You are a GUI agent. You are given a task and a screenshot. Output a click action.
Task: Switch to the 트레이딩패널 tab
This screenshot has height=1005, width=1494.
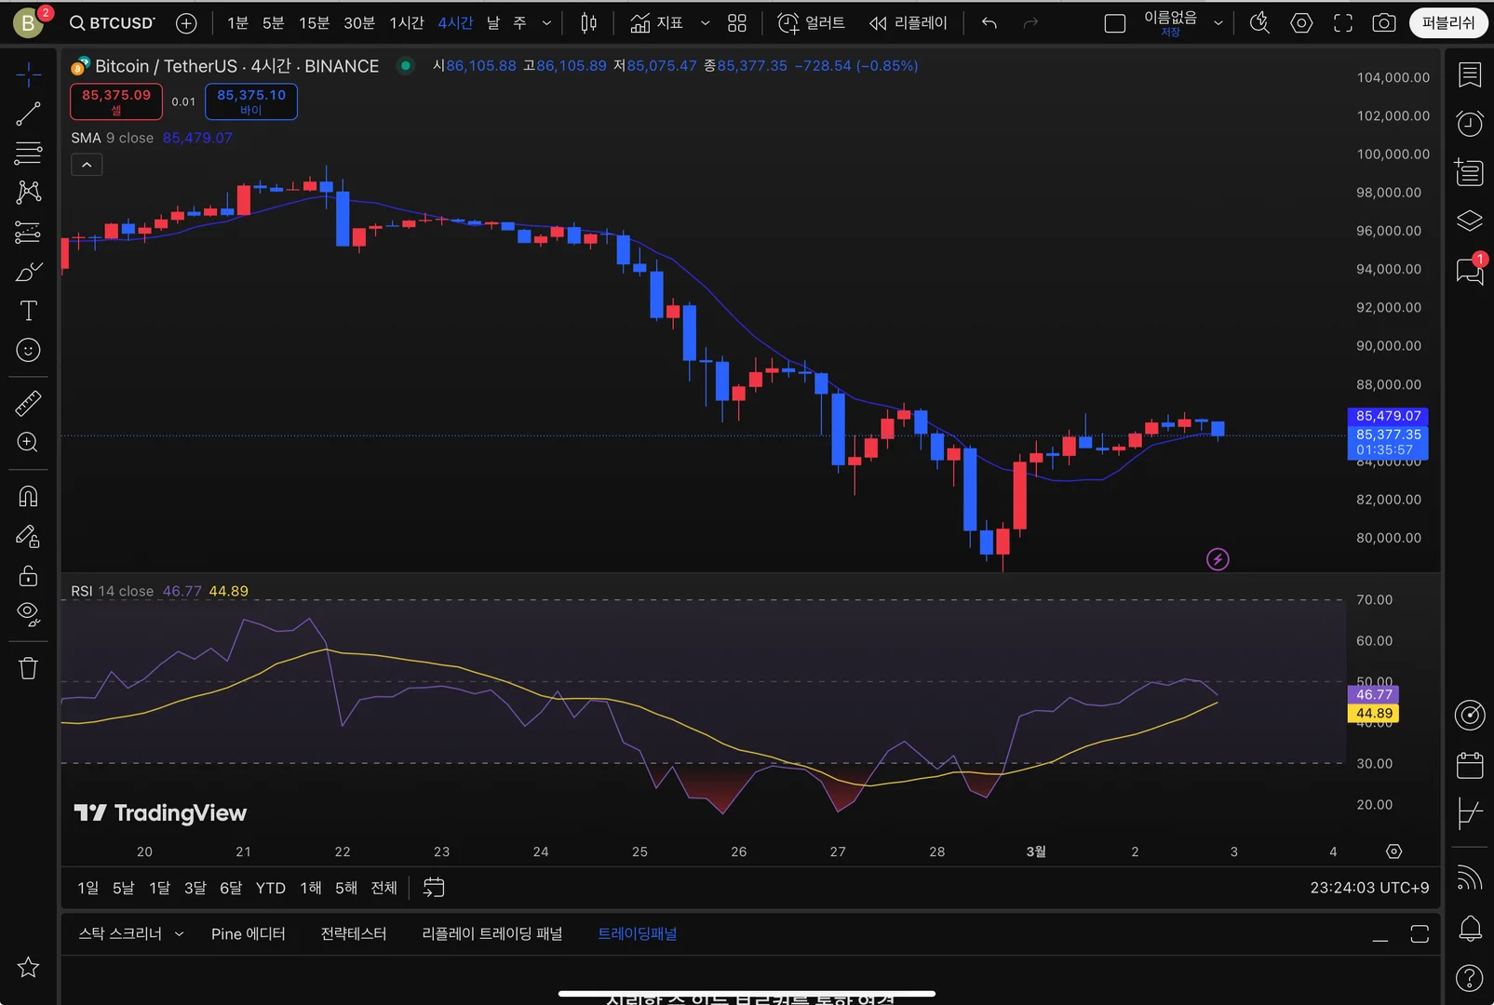(x=638, y=933)
